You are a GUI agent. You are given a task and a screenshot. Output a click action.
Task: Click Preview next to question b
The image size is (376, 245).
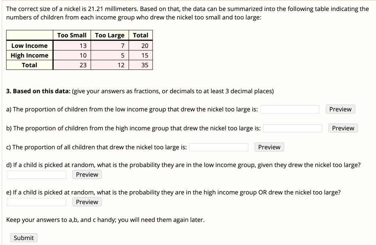click(342, 128)
